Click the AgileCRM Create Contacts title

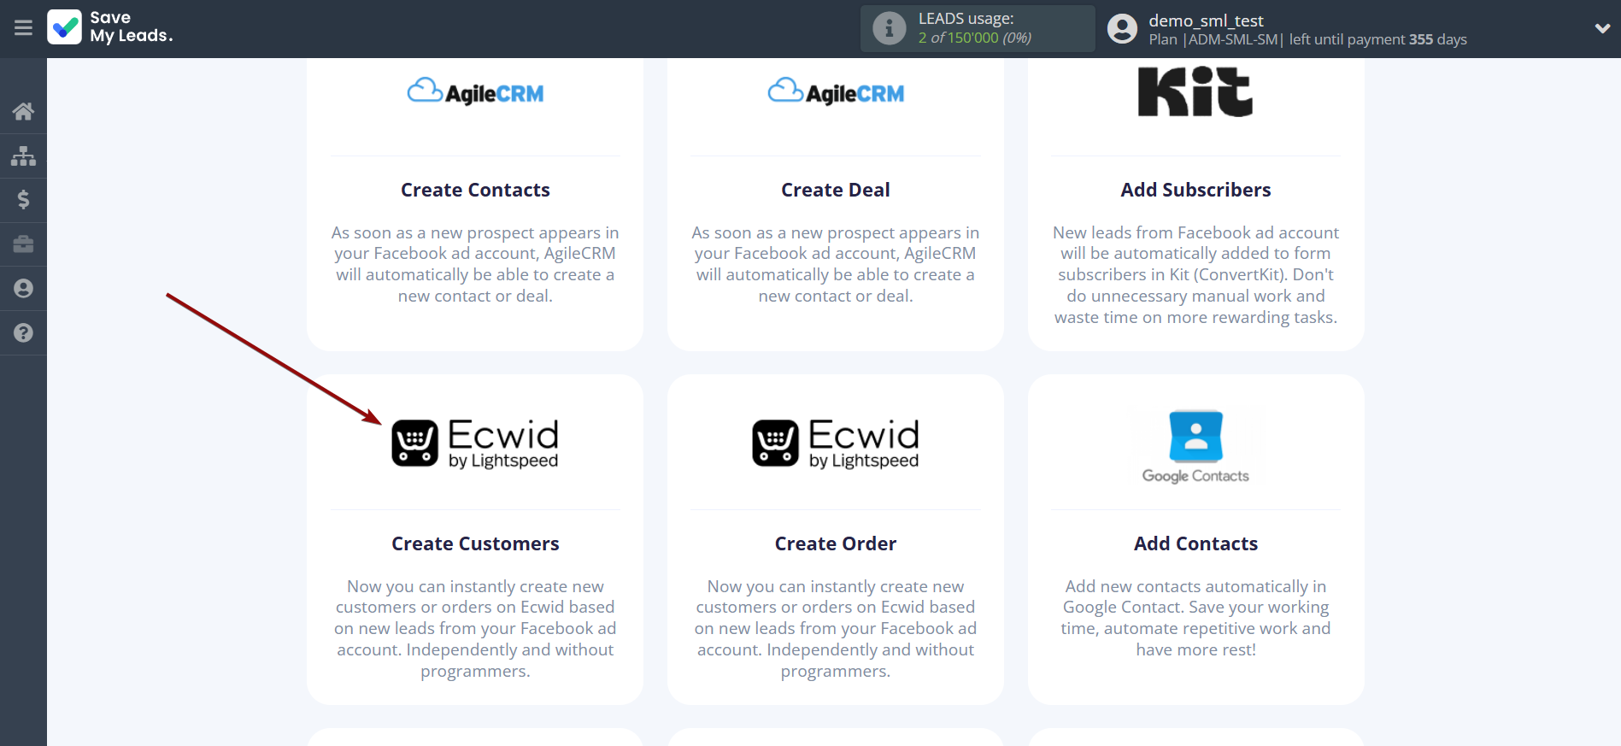point(475,190)
